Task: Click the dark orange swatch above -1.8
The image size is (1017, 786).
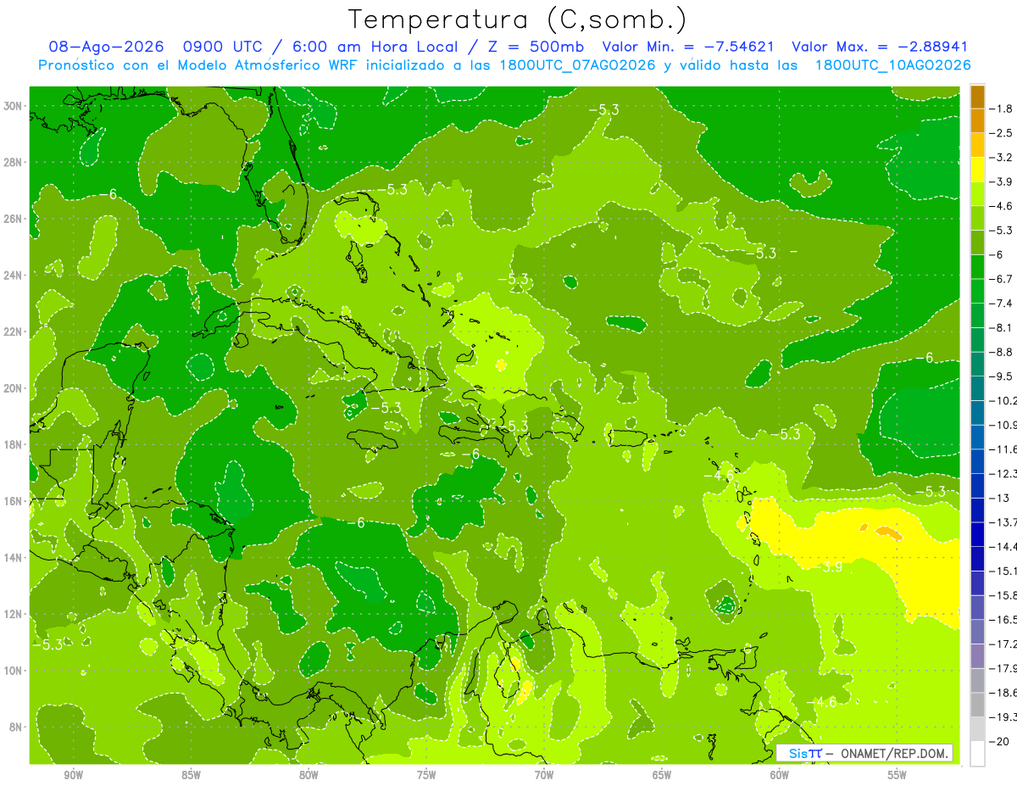Action: (x=977, y=97)
